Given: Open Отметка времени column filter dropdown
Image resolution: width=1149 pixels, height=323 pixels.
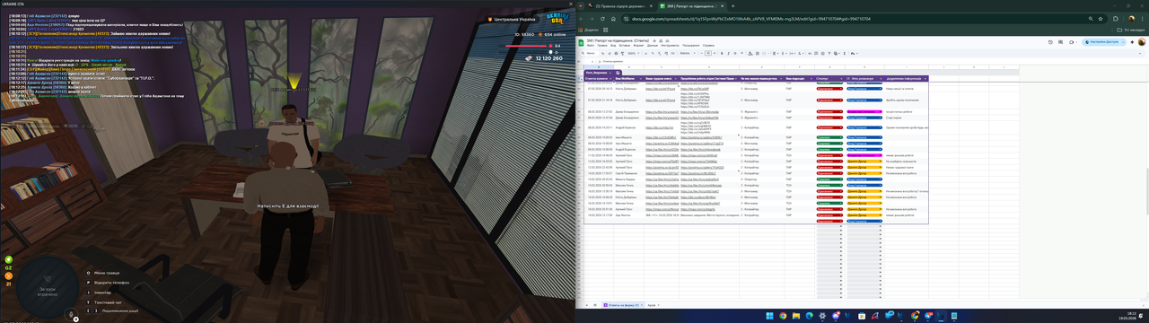Looking at the screenshot, I should (x=610, y=79).
